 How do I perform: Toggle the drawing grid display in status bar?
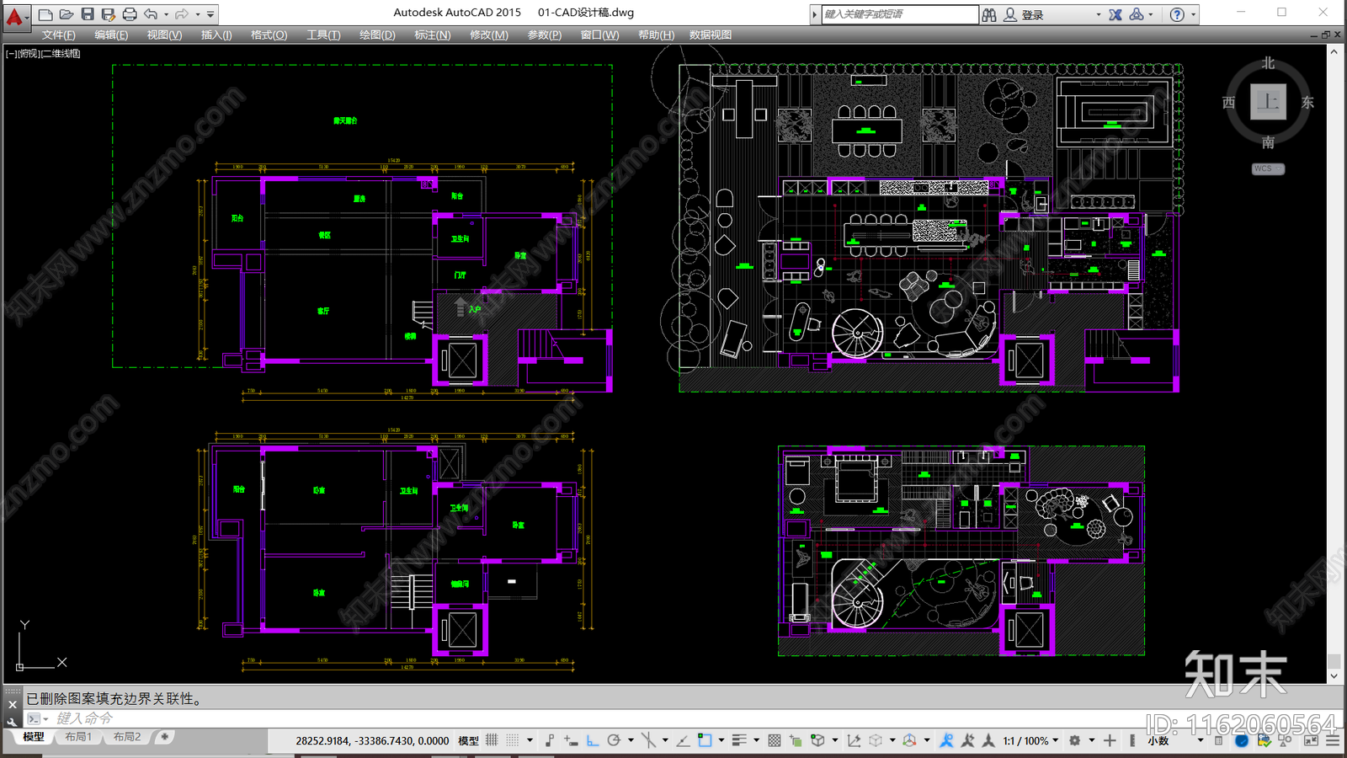coord(492,740)
